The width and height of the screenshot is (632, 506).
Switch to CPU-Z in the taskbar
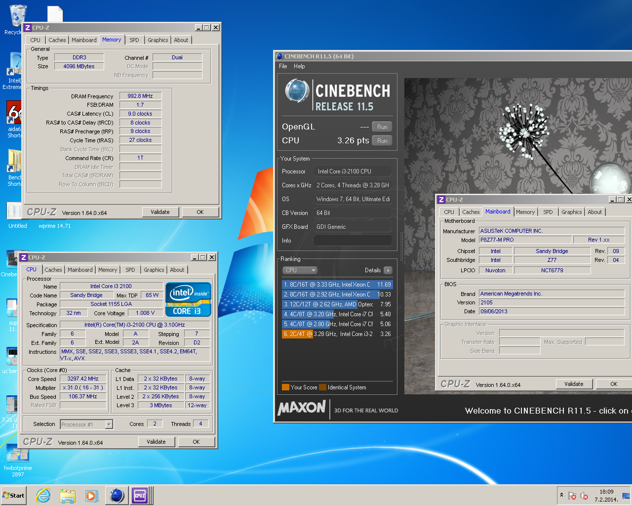[x=140, y=496]
